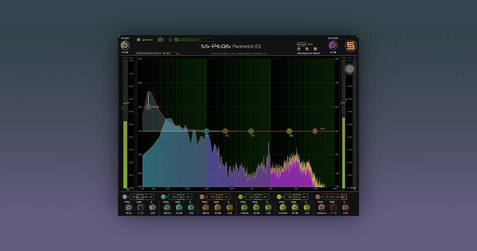Image resolution: width=477 pixels, height=251 pixels.
Task: Click band 1 FREQ knob
Action: coord(129,207)
